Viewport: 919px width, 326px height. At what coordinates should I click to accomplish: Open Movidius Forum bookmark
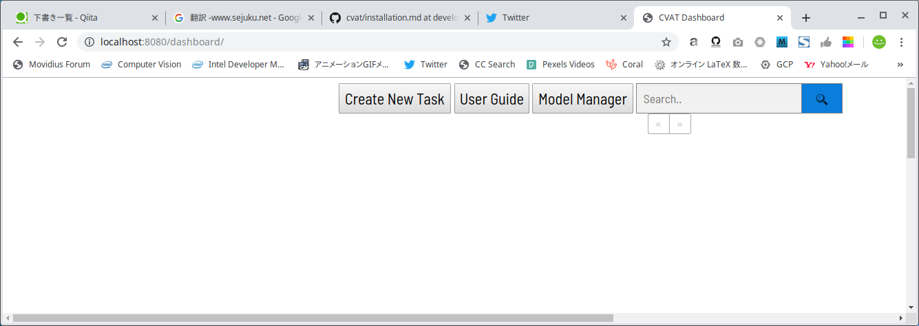pyautogui.click(x=52, y=65)
